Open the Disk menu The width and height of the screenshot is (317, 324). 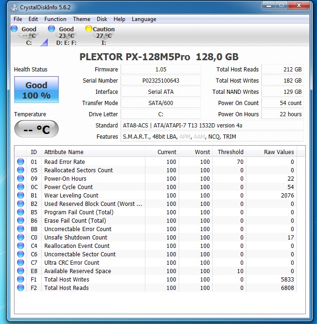pyautogui.click(x=102, y=19)
